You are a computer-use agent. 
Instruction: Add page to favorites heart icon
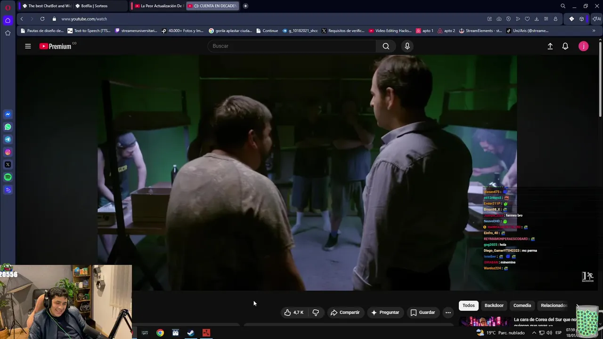[527, 19]
